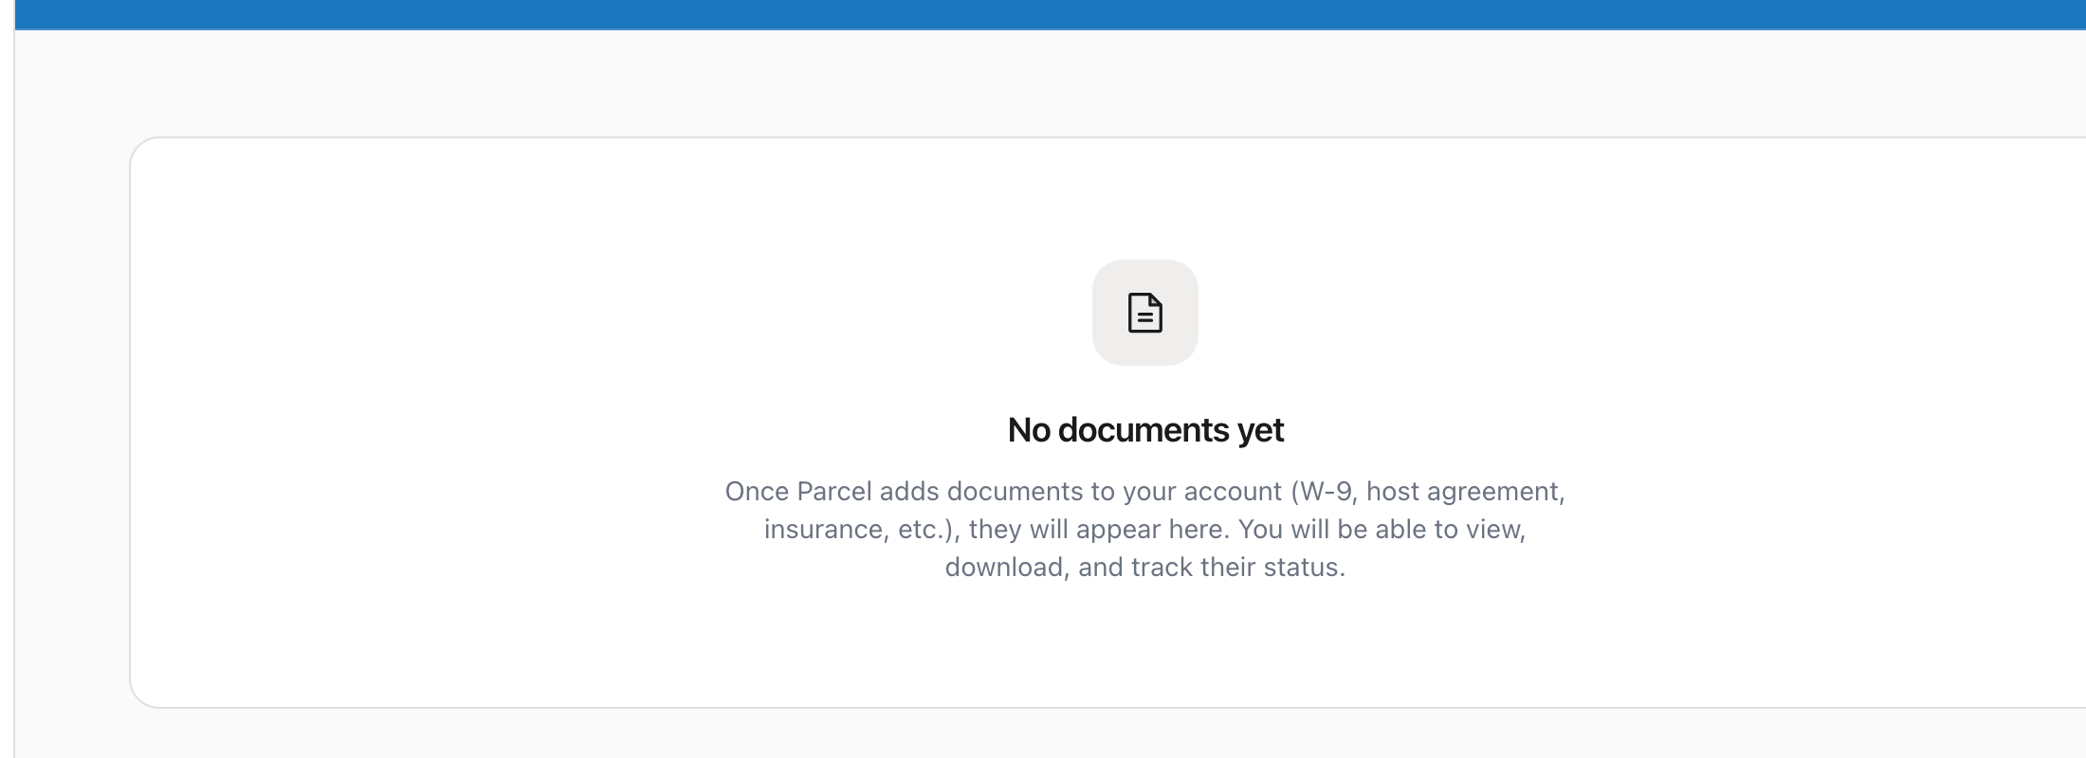2086x758 pixels.
Task: Click the word "Parcel" in the description
Action: (833, 492)
